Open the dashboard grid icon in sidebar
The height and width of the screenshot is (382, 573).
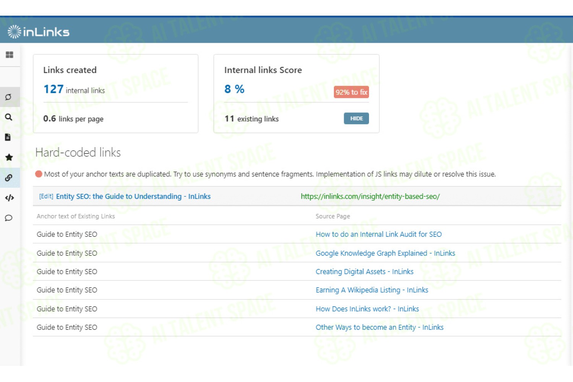[10, 55]
